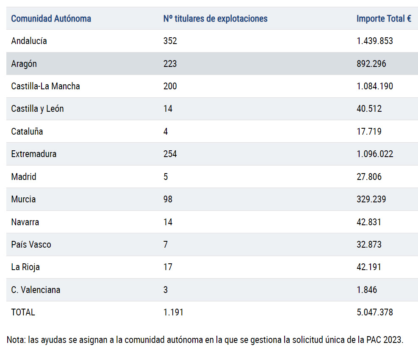Viewport: 418px width, 348px height.
Task: Select the Madrid row label
Action: (x=24, y=177)
